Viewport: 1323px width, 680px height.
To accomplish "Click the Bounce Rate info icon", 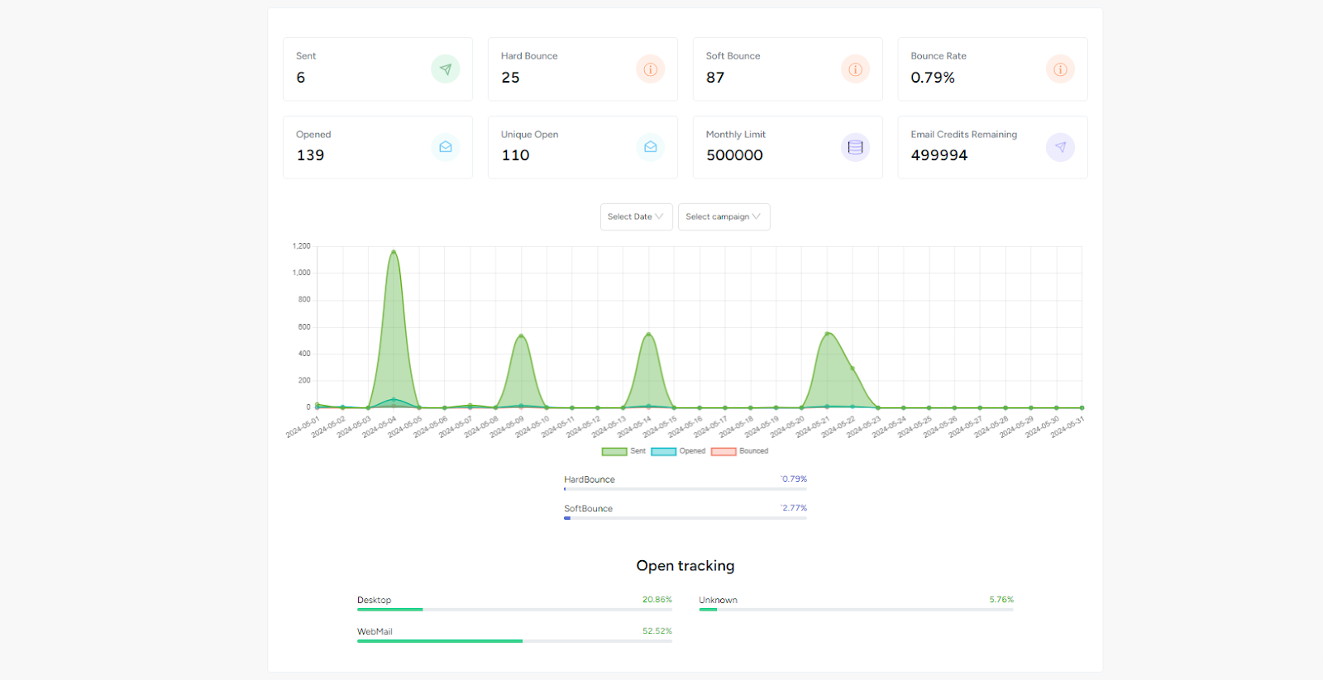I will [1060, 69].
